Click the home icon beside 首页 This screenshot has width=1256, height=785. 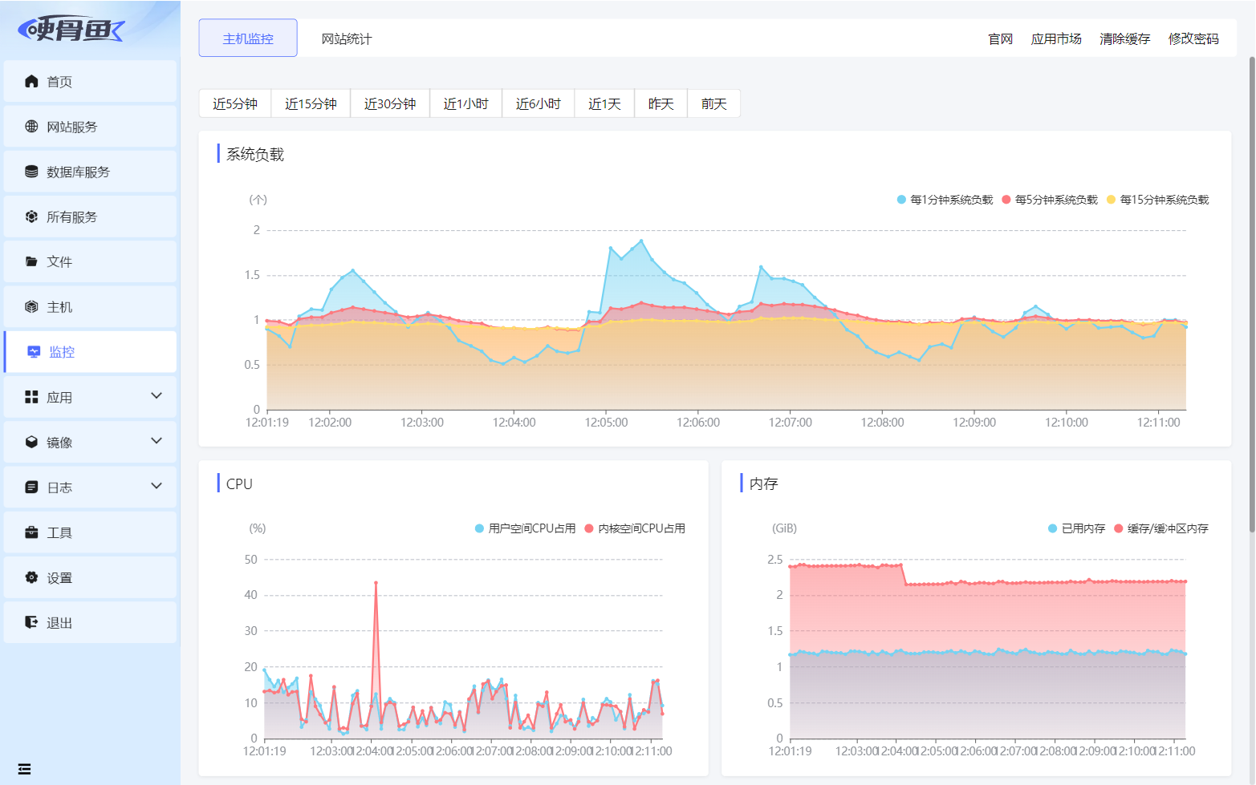[x=31, y=81]
